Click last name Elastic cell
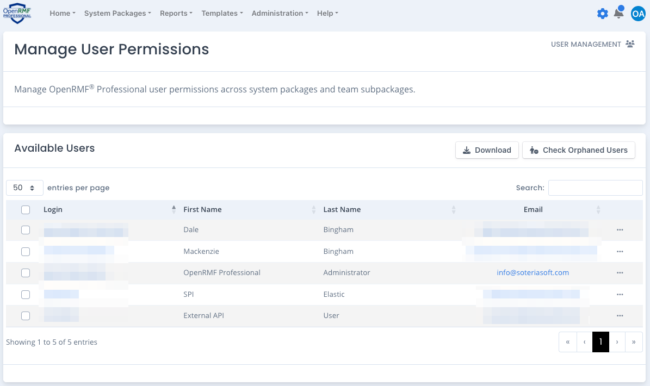Viewport: 650px width, 386px height. pos(334,295)
